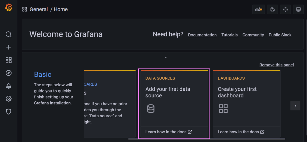The image size is (307, 142).
Task: Open the Explore compass icon
Action: (x=9, y=73)
